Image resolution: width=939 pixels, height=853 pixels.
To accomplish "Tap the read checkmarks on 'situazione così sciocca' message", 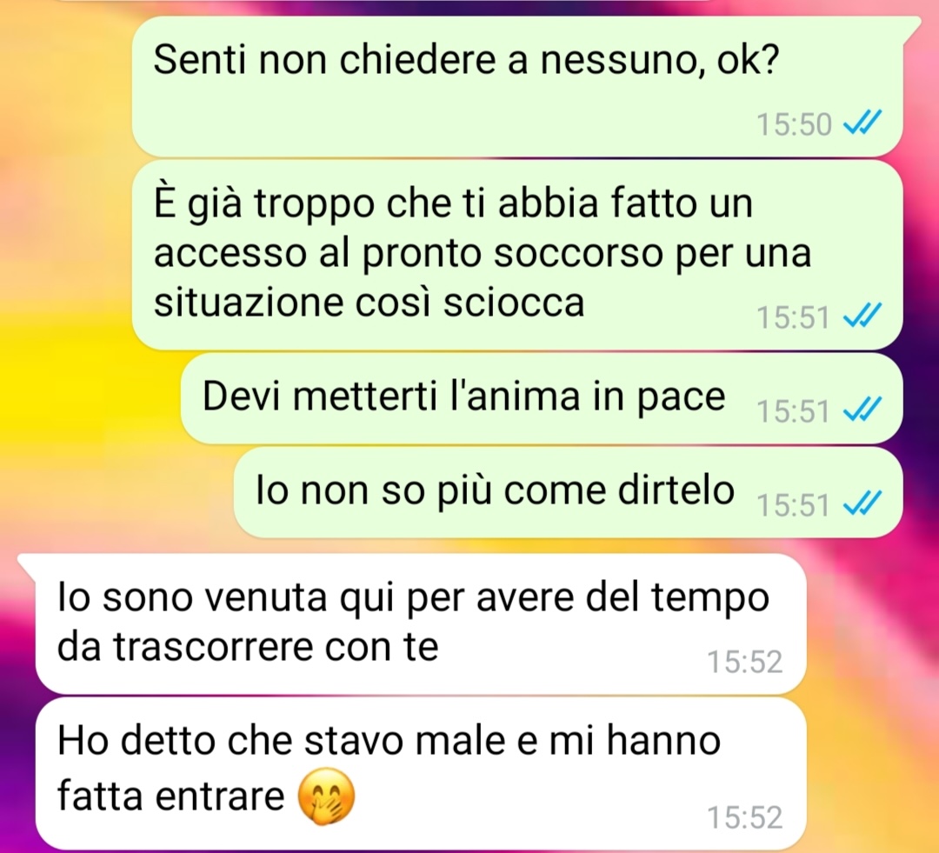I will tap(862, 316).
